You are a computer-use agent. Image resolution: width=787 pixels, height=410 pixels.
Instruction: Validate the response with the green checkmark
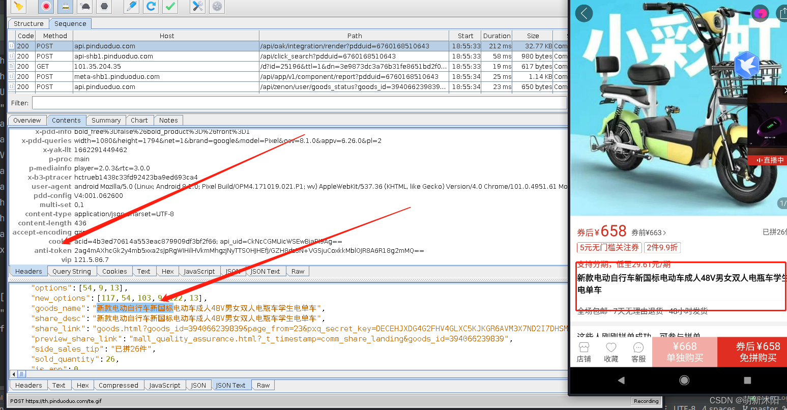[170, 6]
